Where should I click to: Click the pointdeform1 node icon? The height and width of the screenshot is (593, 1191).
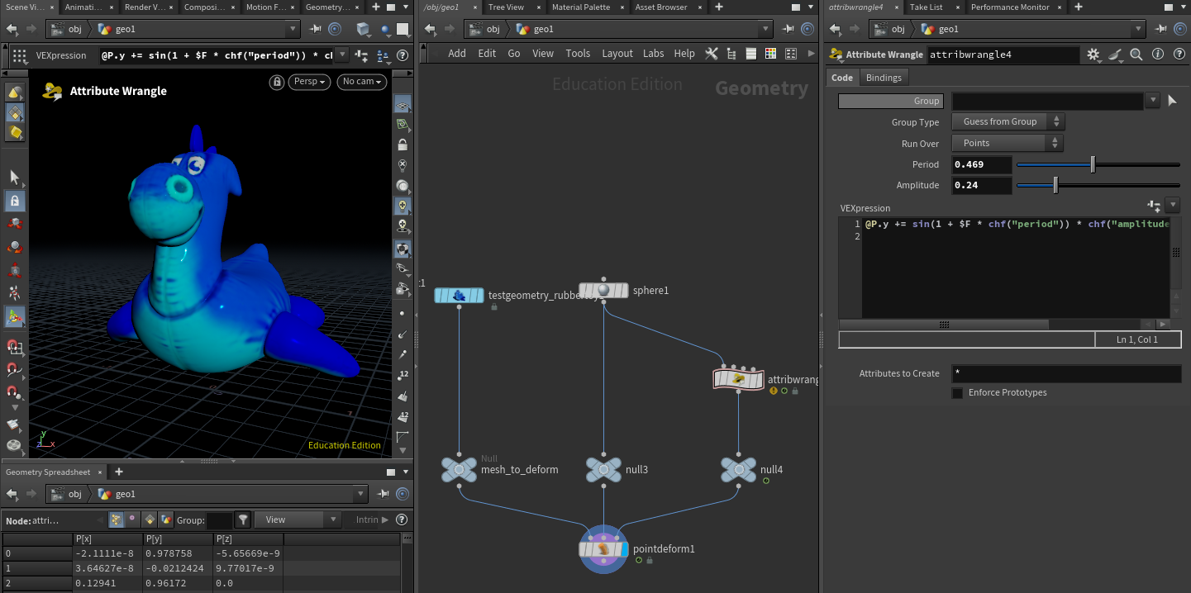pos(603,549)
